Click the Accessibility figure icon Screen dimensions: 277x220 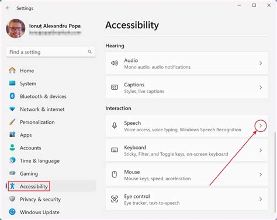coord(12,186)
